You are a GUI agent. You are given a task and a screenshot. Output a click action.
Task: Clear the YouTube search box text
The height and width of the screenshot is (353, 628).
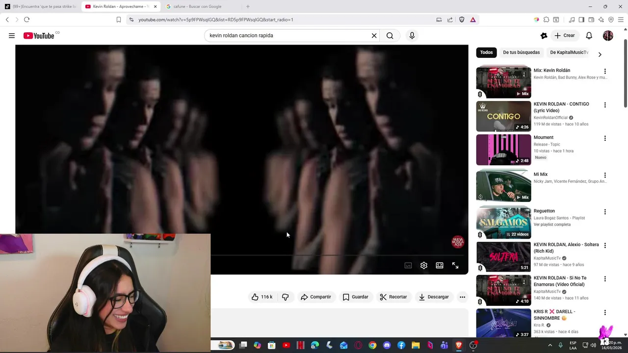[x=374, y=35]
